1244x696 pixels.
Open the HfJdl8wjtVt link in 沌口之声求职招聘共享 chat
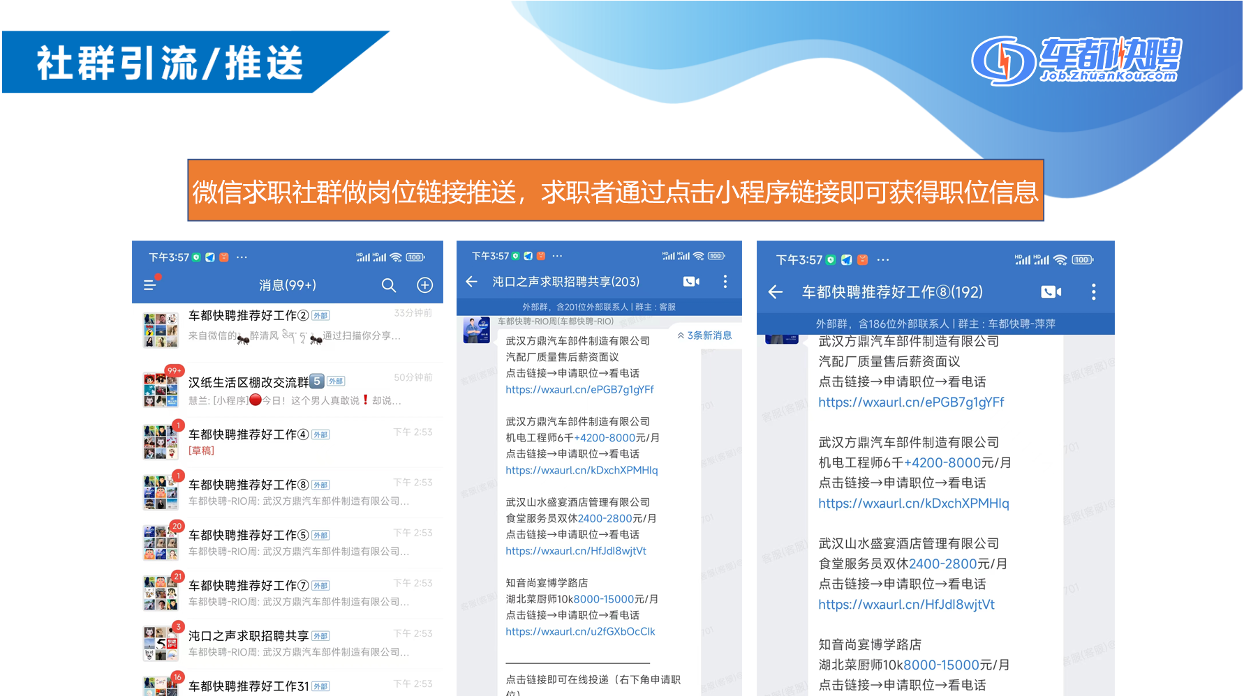(x=576, y=551)
